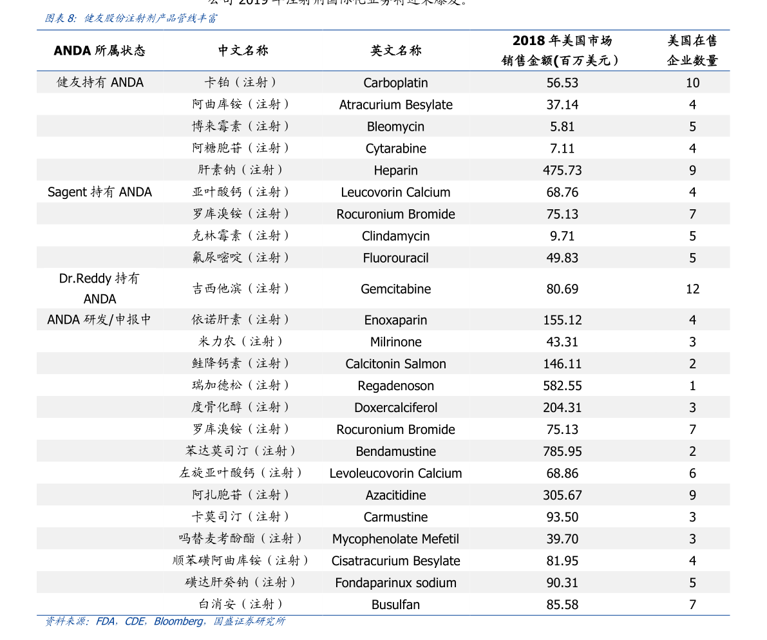Select the Heparin row entry
This screenshot has width=767, height=640.
tap(395, 170)
